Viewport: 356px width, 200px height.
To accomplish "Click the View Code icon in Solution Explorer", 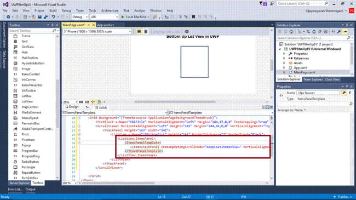I will click(333, 32).
